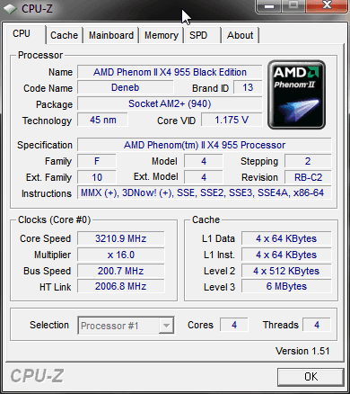
Task: Click the Threads count value 4
Action: click(317, 325)
